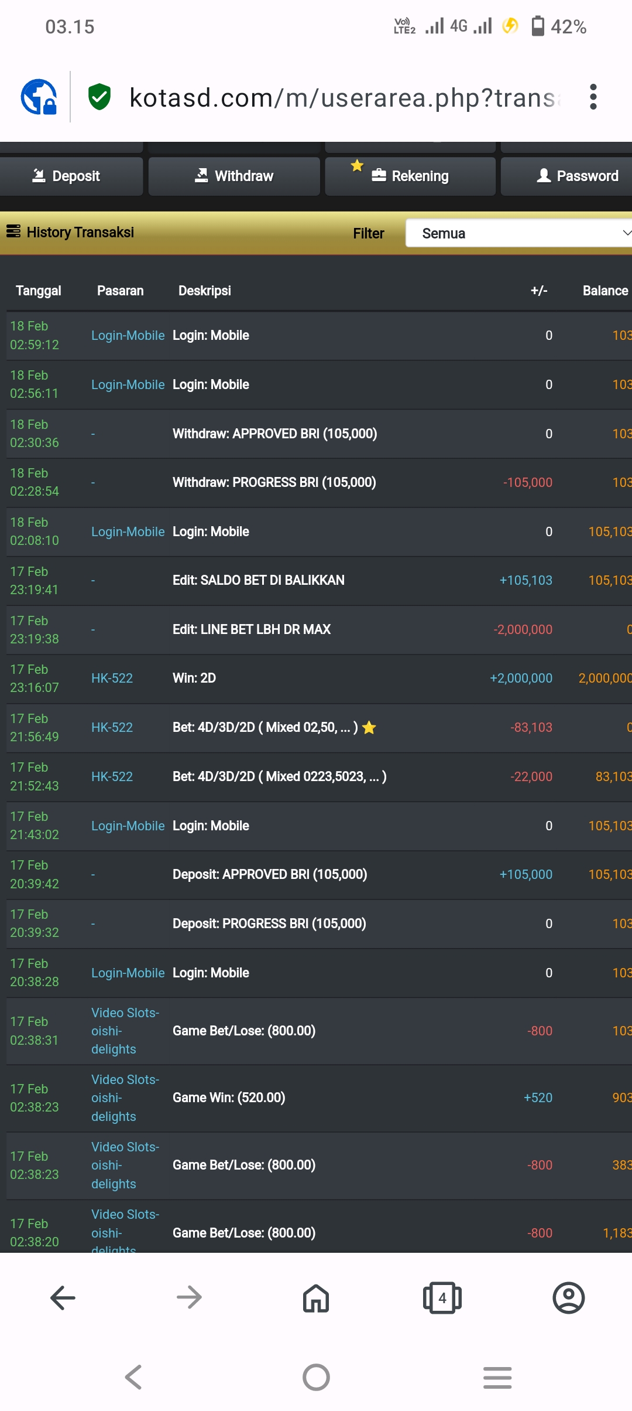Screen dimensions: 632x1411
Task: Tap the globe lock browser icon
Action: (39, 97)
